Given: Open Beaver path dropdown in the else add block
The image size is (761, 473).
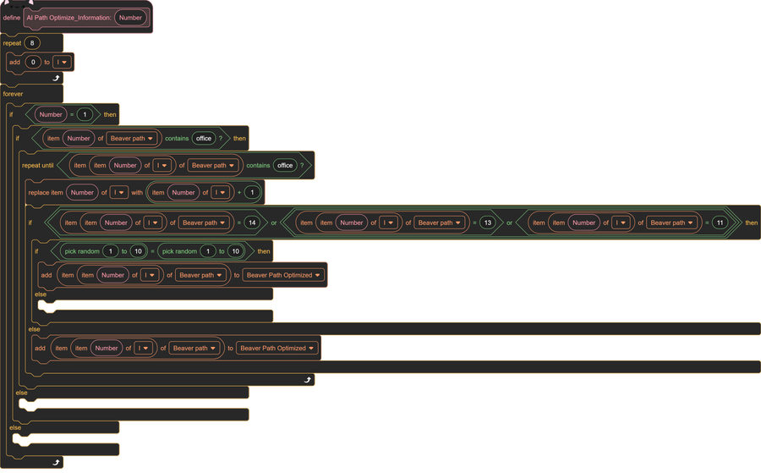Looking at the screenshot, I should tap(194, 348).
